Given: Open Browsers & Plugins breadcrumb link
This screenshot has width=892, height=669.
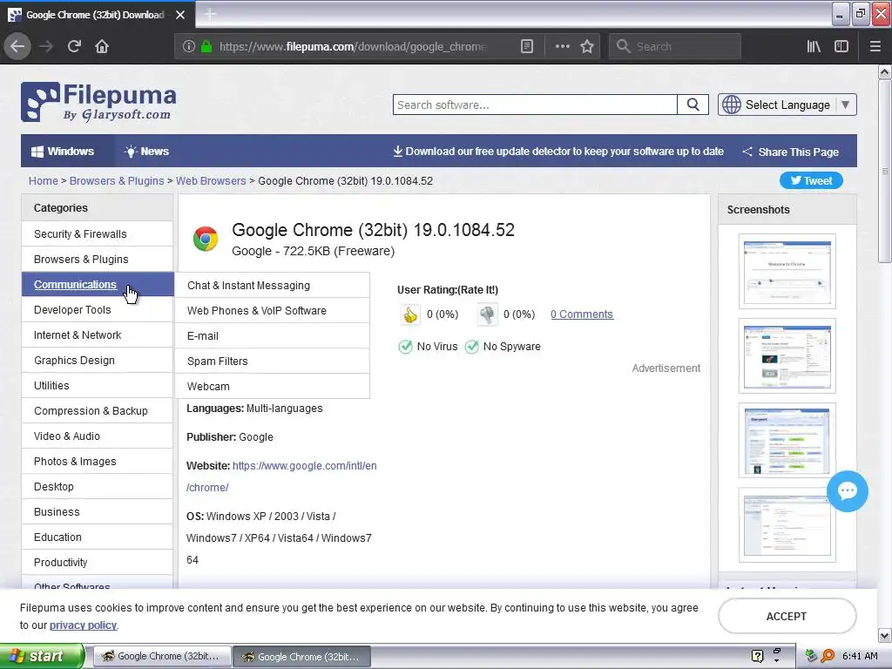Looking at the screenshot, I should tap(117, 181).
